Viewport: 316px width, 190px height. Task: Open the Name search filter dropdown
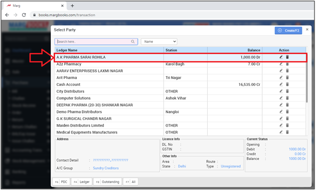(159, 41)
